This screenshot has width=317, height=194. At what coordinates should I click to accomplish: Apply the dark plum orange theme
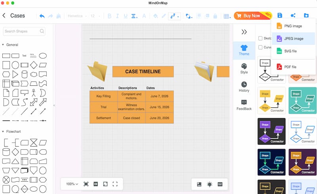click(303, 162)
